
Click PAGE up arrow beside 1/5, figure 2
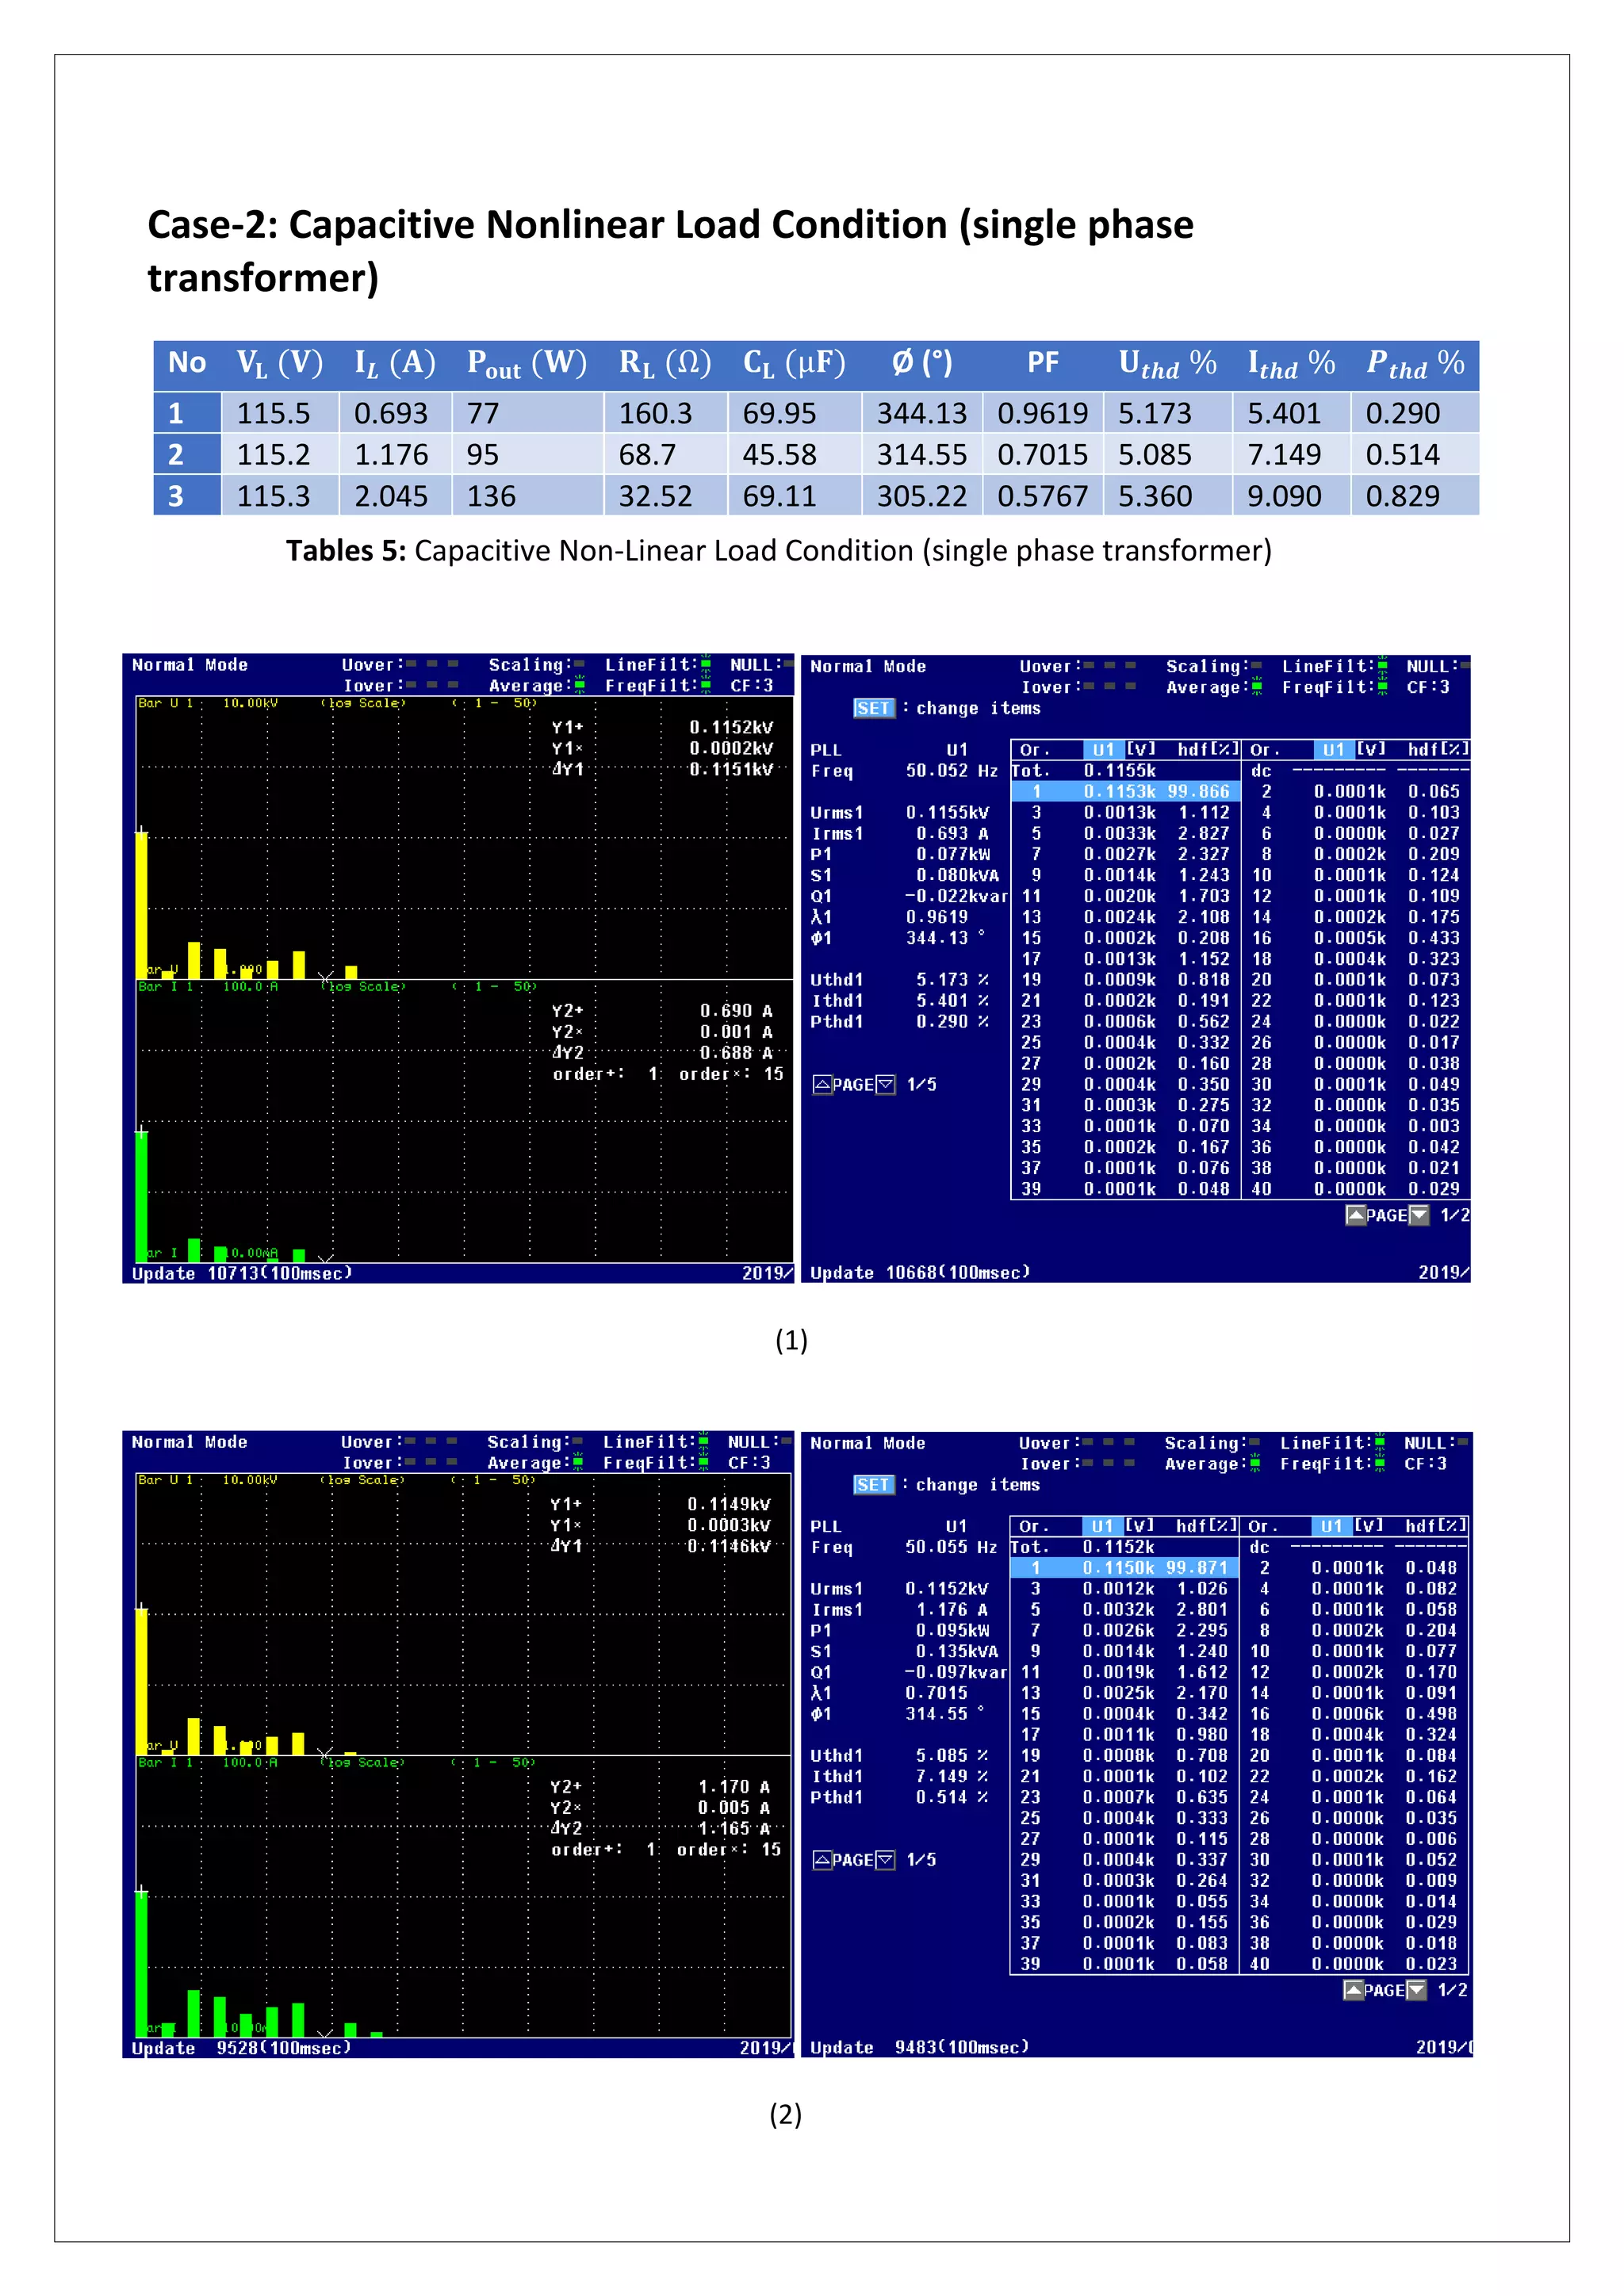click(822, 1860)
